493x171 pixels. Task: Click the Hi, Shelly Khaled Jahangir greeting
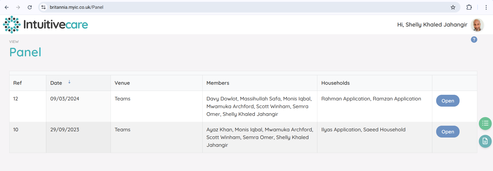pos(432,25)
